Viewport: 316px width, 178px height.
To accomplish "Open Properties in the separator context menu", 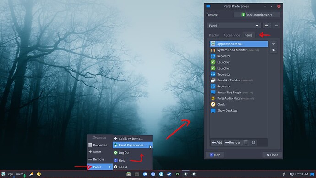I will 100,145.
